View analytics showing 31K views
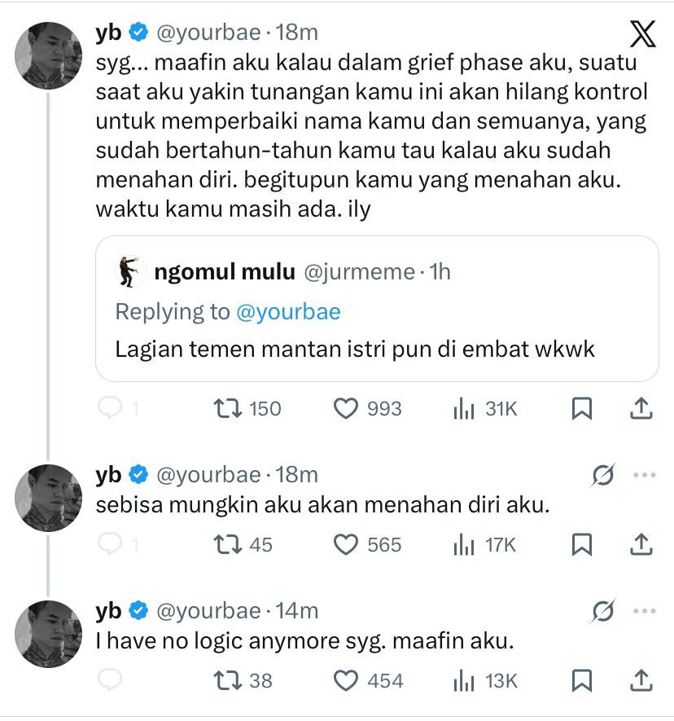 click(x=484, y=408)
